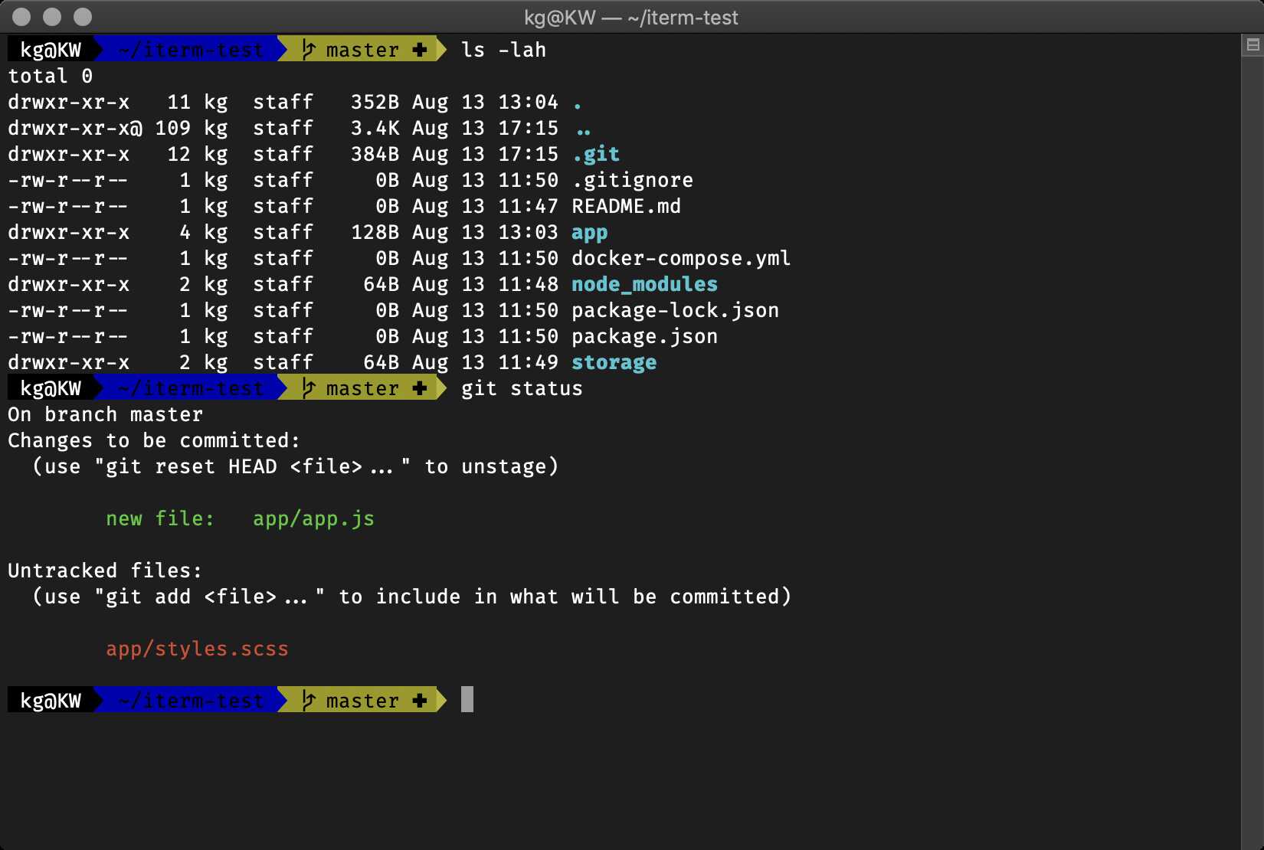
Task: Click the plus sign in the bottom master segment
Action: point(420,700)
